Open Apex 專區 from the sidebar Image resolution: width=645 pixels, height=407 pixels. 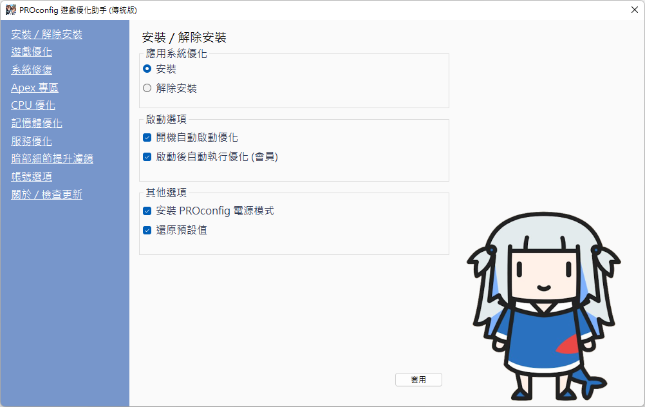click(35, 88)
